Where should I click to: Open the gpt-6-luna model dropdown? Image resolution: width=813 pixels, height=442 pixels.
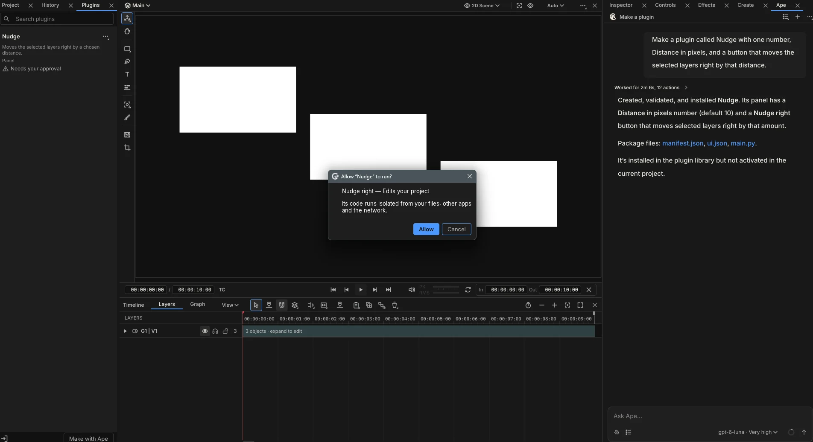(x=748, y=432)
